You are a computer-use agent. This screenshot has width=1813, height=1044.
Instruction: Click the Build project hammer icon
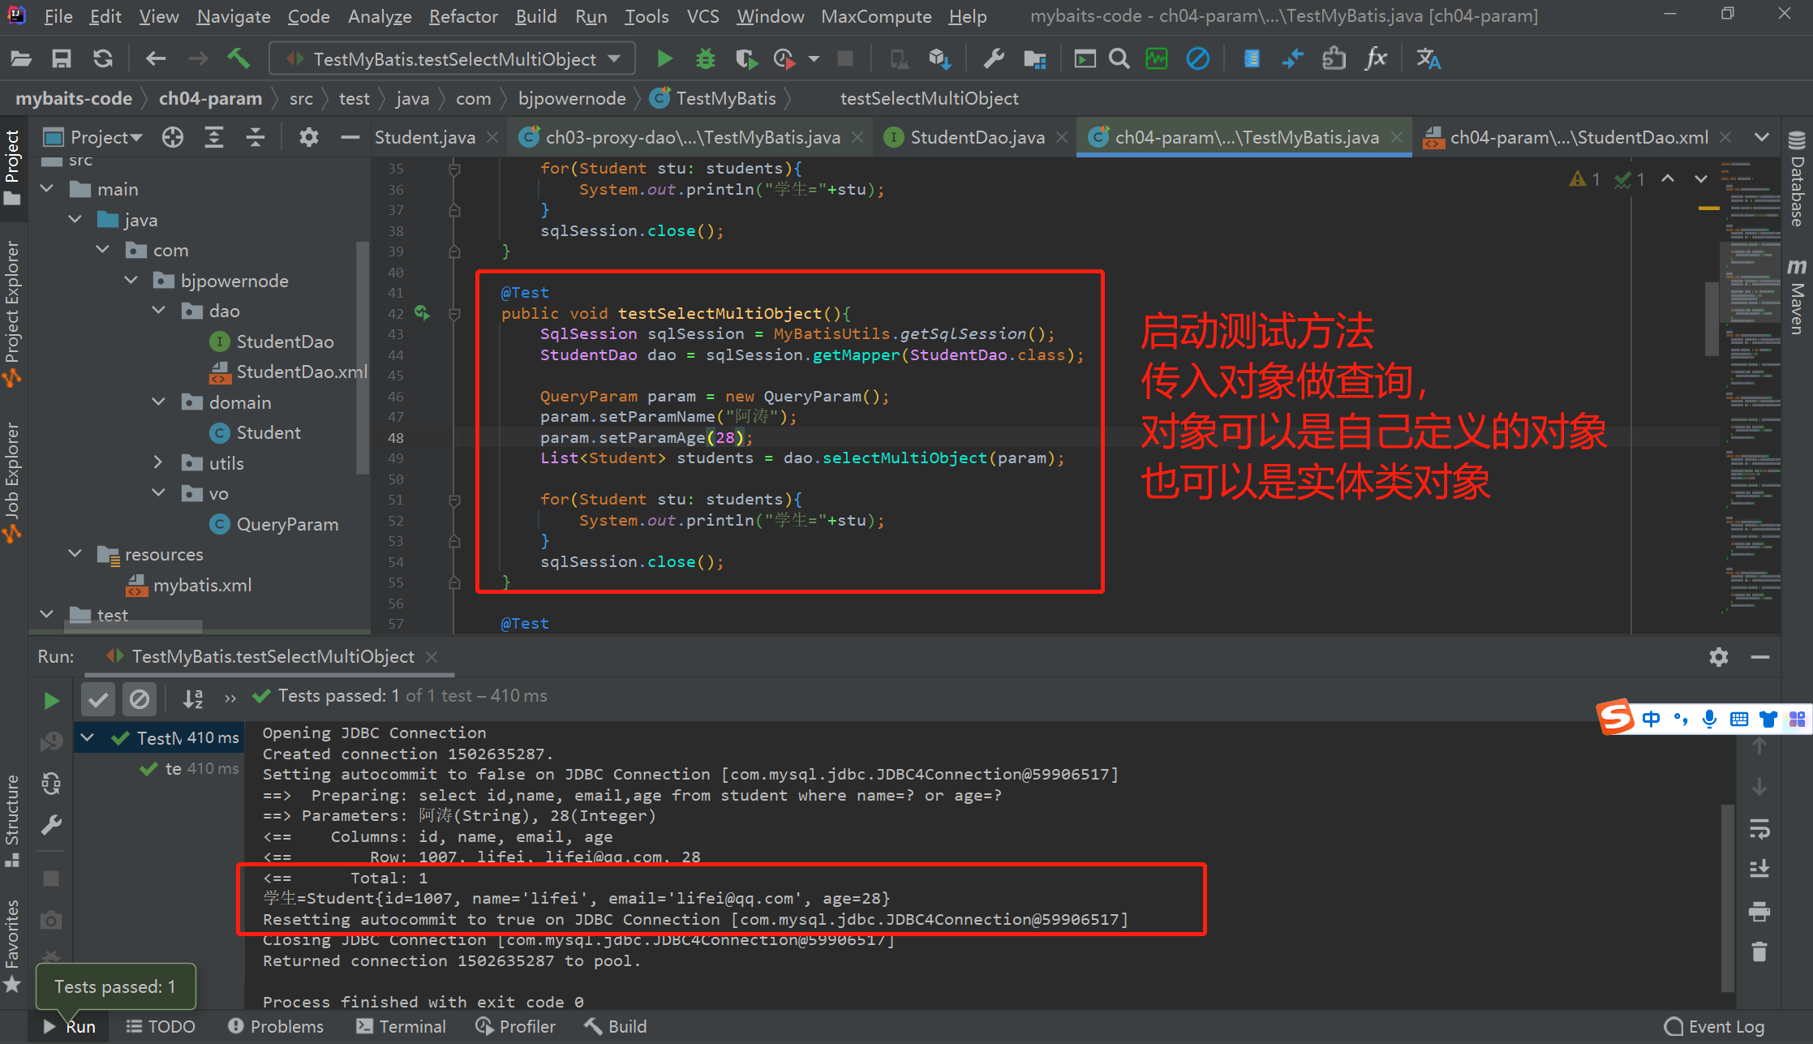238,58
